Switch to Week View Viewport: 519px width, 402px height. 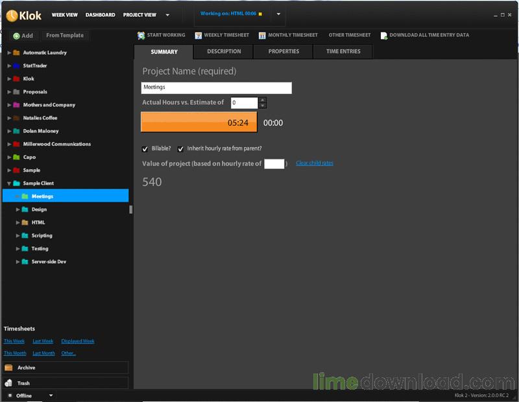click(64, 15)
